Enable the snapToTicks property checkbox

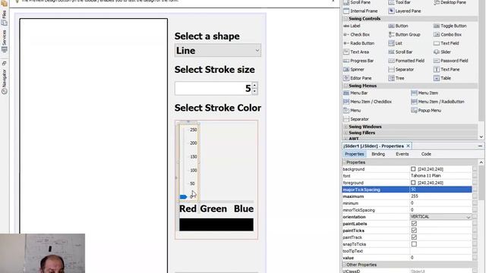(414, 244)
